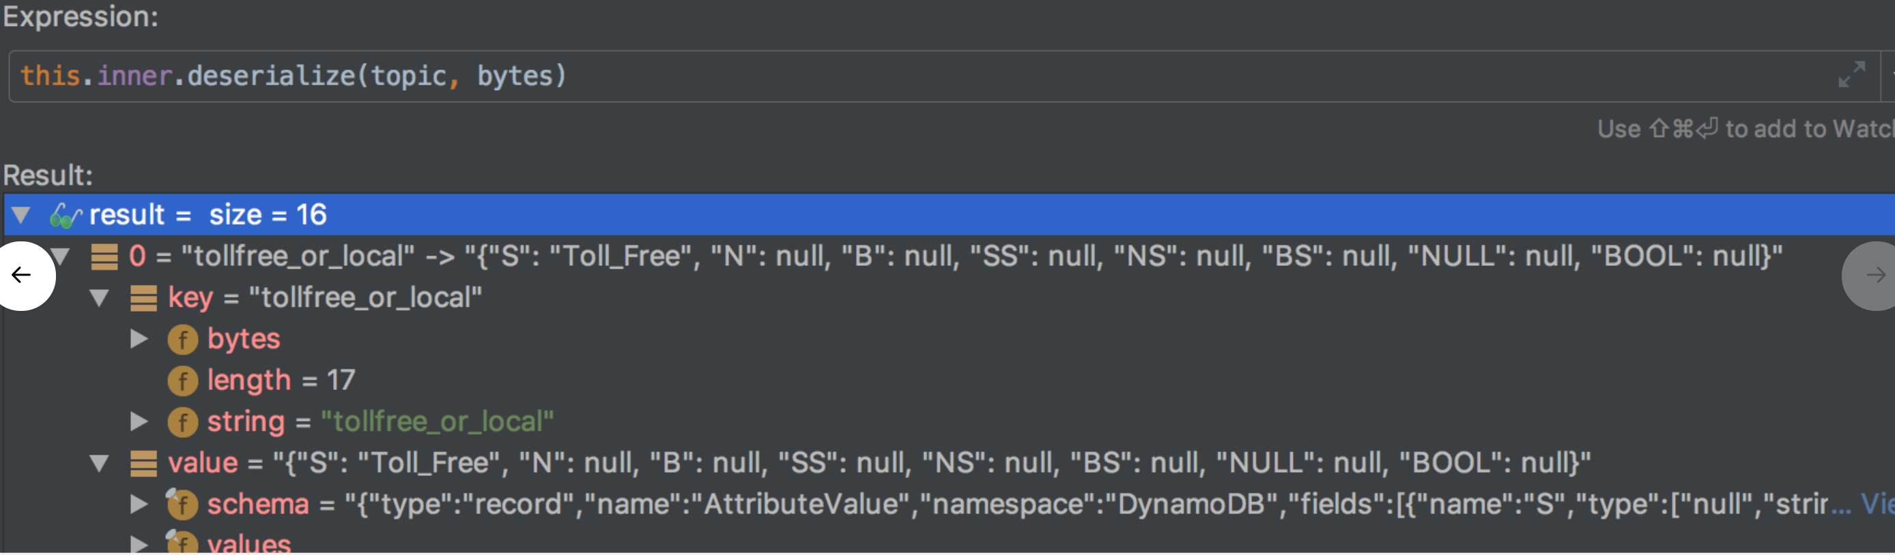1895x555 pixels.
Task: Click the expand-editor arrows in expression field
Action: pyautogui.click(x=1853, y=74)
